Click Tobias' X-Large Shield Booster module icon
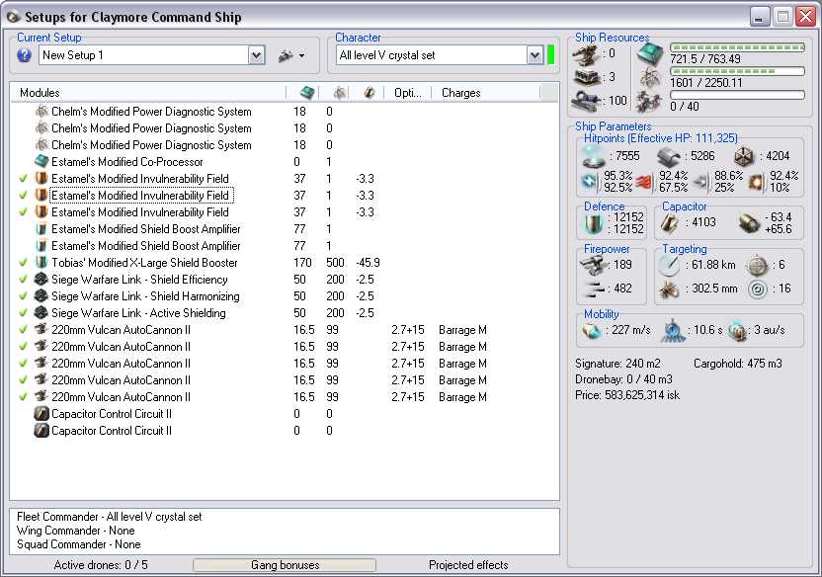 pos(41,263)
